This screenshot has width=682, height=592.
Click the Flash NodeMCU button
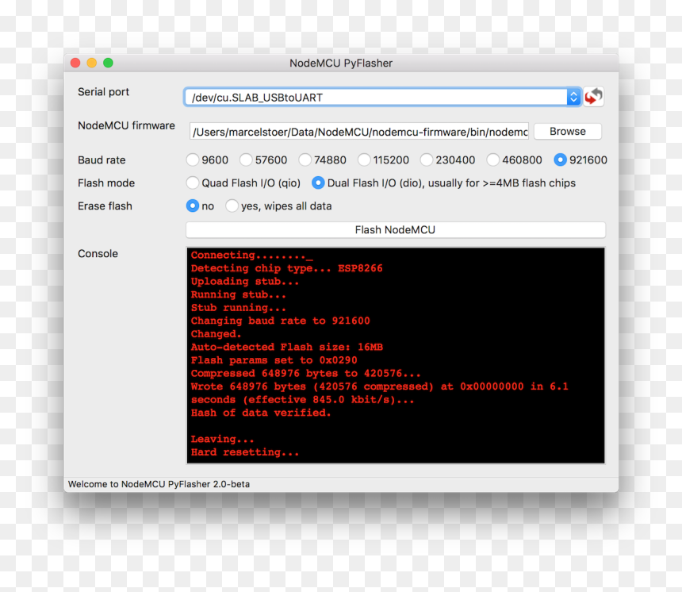[396, 230]
